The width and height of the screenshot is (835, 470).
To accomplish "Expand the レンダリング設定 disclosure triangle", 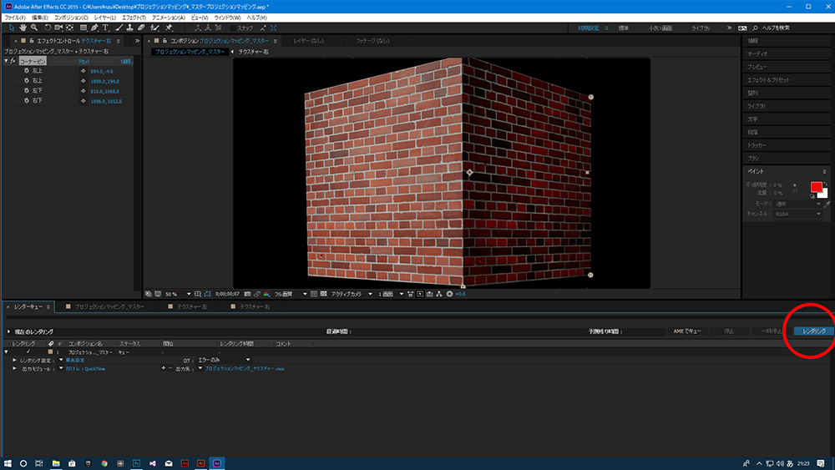I will click(14, 360).
